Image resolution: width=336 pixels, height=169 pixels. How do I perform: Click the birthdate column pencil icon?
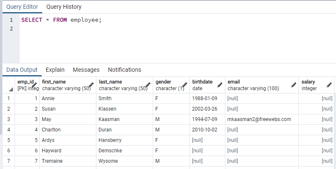(x=220, y=85)
